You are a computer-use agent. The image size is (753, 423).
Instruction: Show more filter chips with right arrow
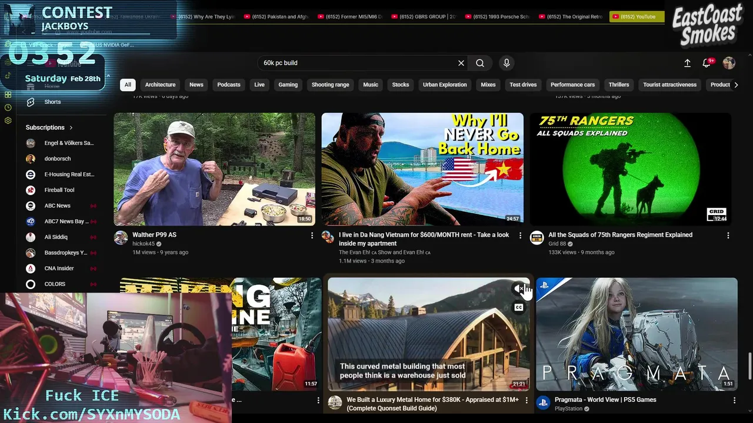[x=735, y=85]
